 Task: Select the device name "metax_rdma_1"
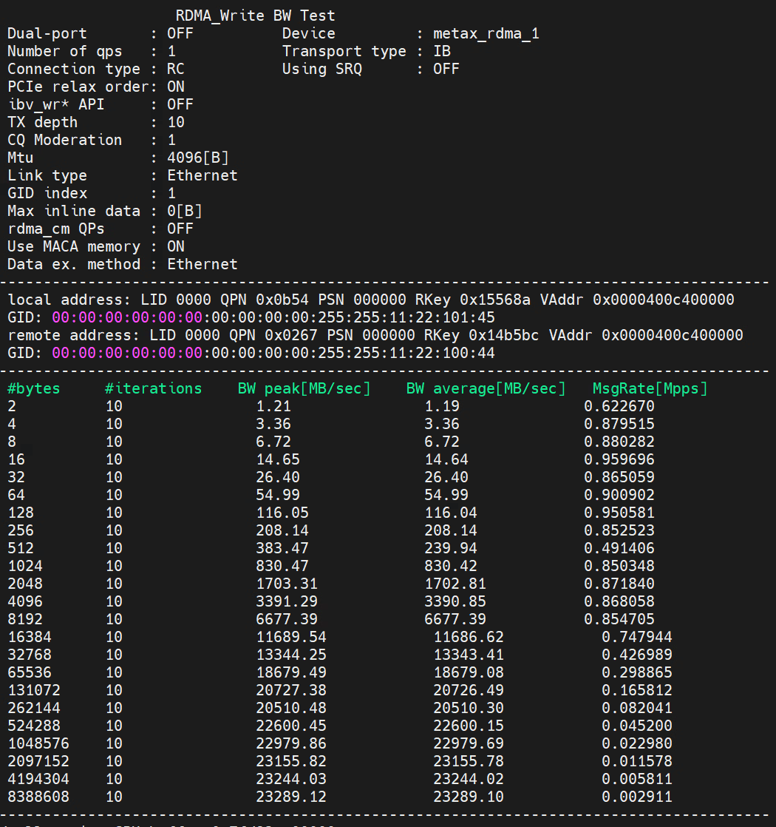pos(486,34)
